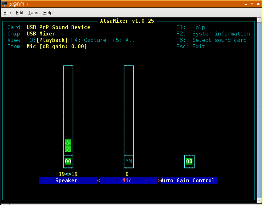The height and width of the screenshot is (205, 263).
Task: Switch to the Playback view
Action: click(52, 40)
